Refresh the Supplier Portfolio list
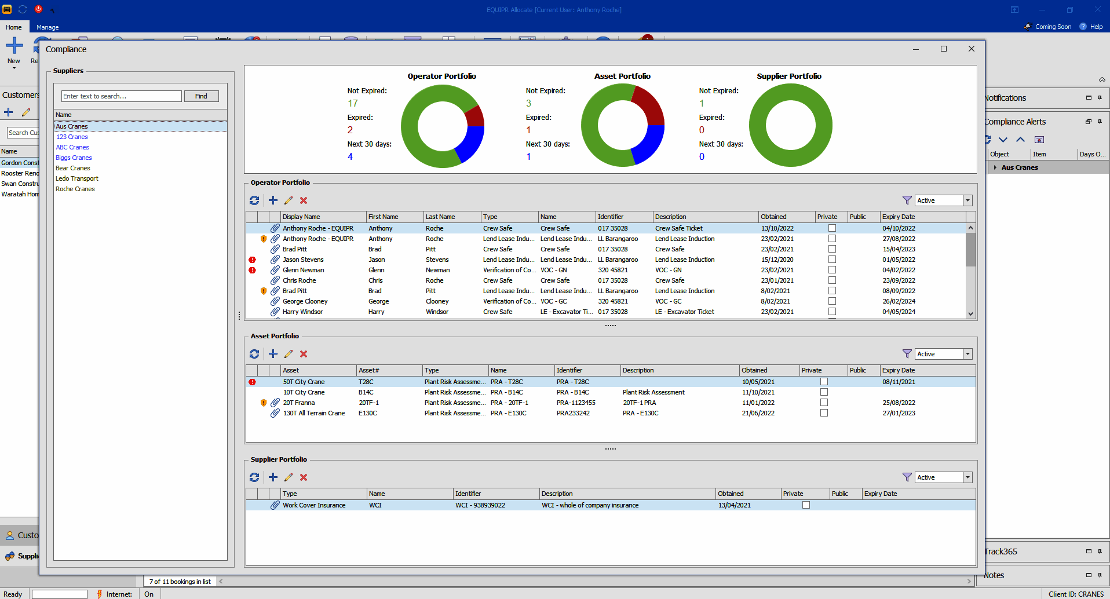 [254, 477]
